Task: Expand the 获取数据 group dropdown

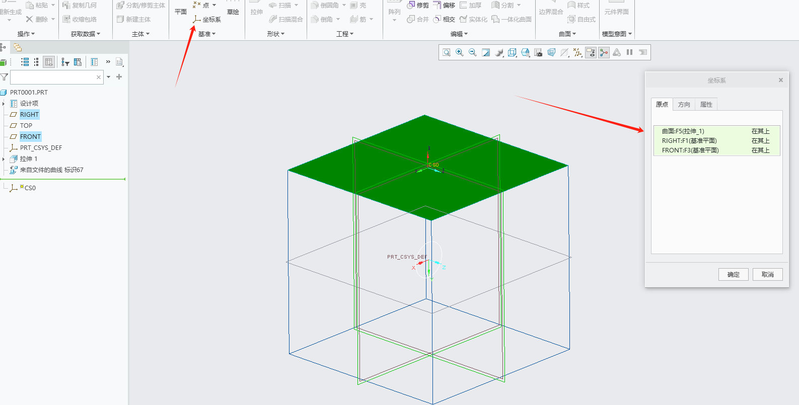Action: pyautogui.click(x=86, y=34)
